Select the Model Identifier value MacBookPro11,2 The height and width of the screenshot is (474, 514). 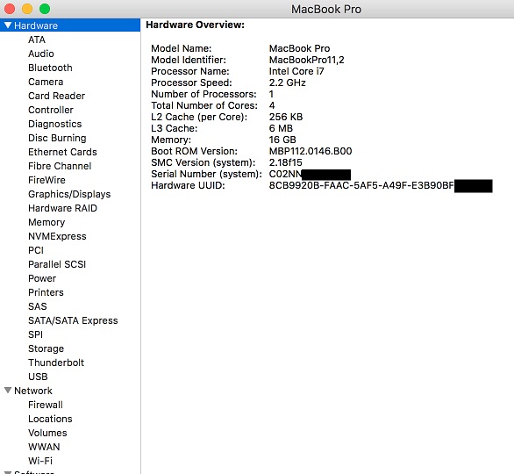(x=306, y=60)
